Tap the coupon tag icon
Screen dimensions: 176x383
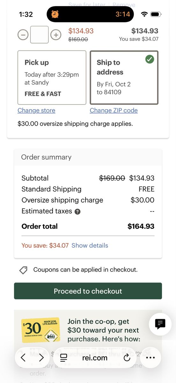click(23, 270)
